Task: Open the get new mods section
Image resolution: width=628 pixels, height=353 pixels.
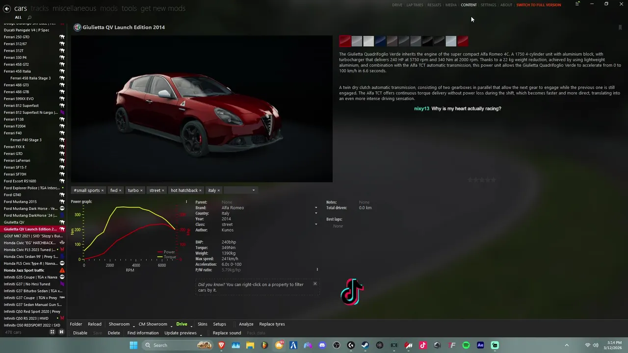Action: point(163,8)
